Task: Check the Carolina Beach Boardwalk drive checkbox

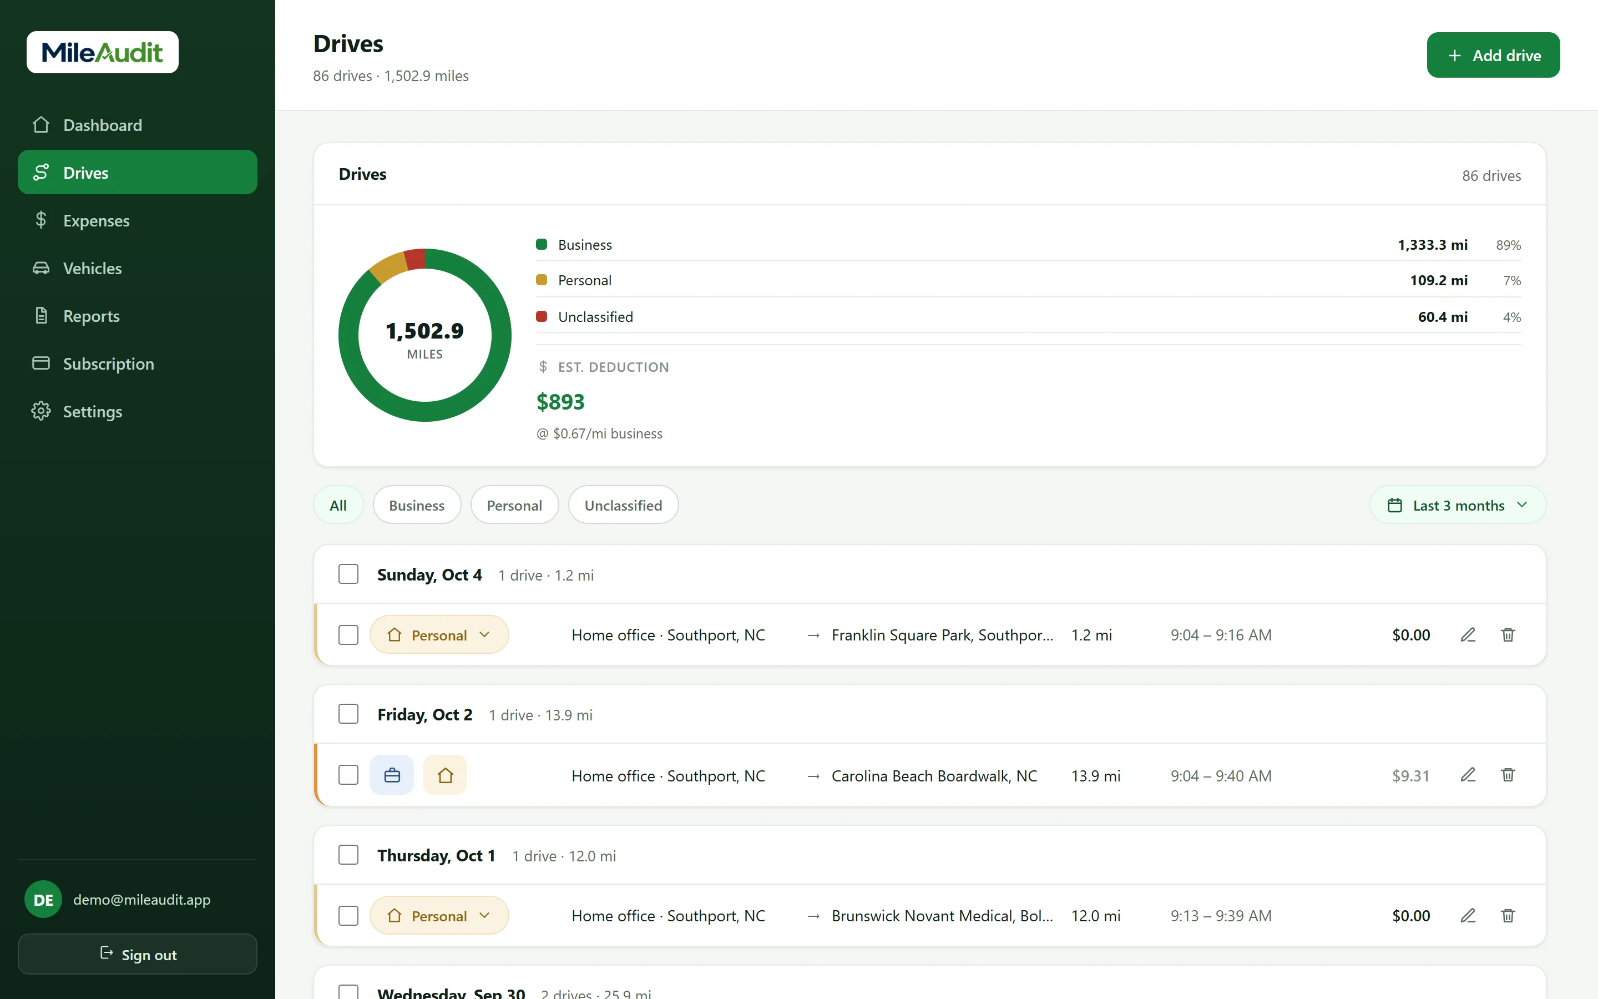Action: pyautogui.click(x=348, y=775)
